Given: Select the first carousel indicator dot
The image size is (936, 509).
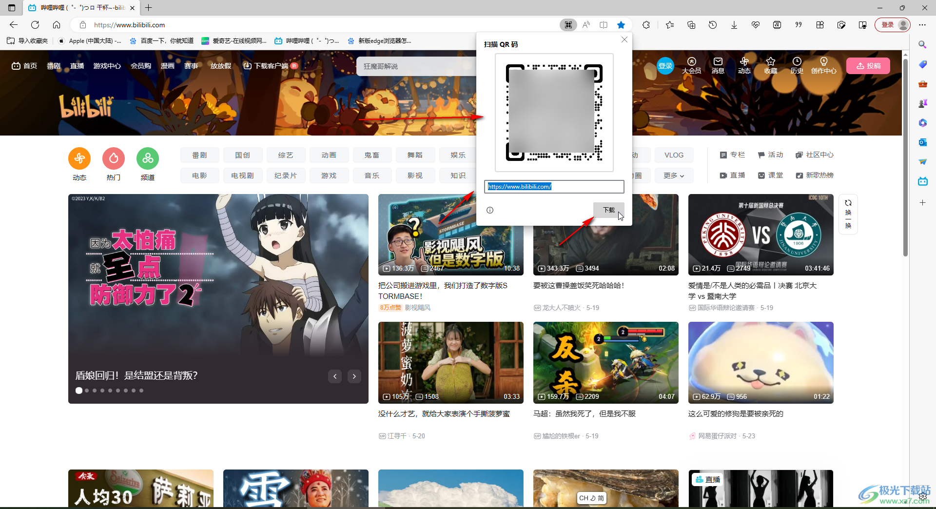Looking at the screenshot, I should (x=79, y=391).
